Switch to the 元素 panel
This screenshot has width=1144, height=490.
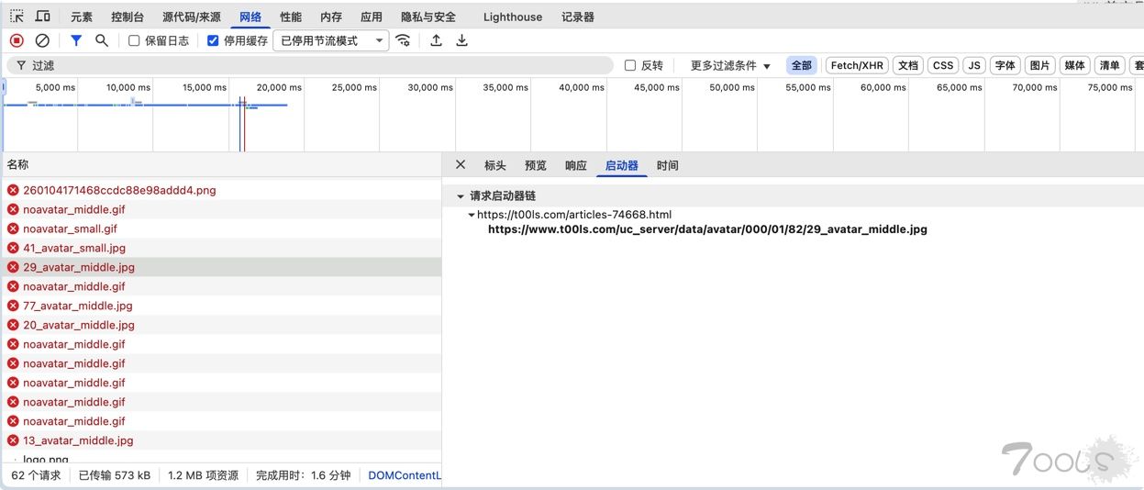82,17
